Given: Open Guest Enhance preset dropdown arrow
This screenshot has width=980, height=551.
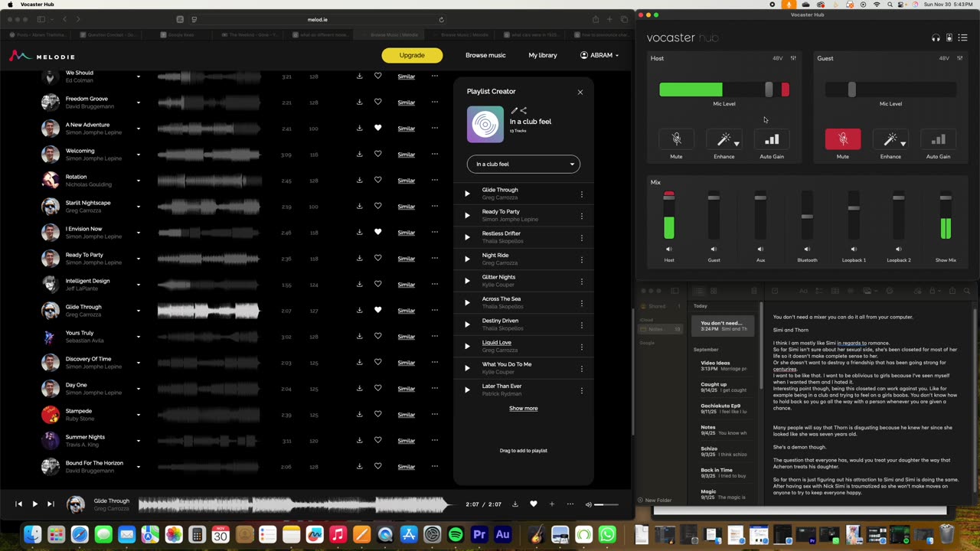Looking at the screenshot, I should coord(903,143).
